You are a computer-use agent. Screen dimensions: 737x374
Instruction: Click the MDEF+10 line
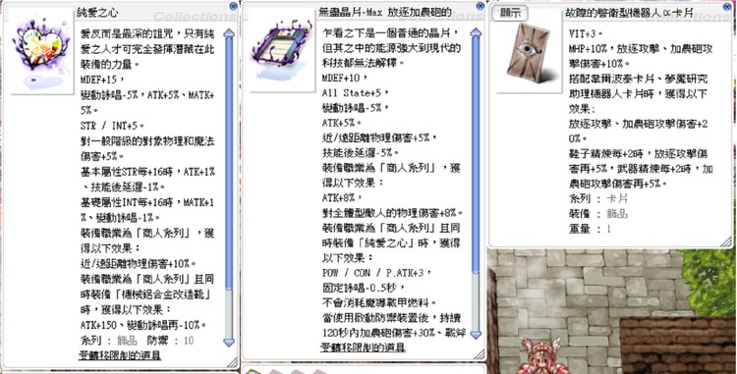click(x=345, y=78)
